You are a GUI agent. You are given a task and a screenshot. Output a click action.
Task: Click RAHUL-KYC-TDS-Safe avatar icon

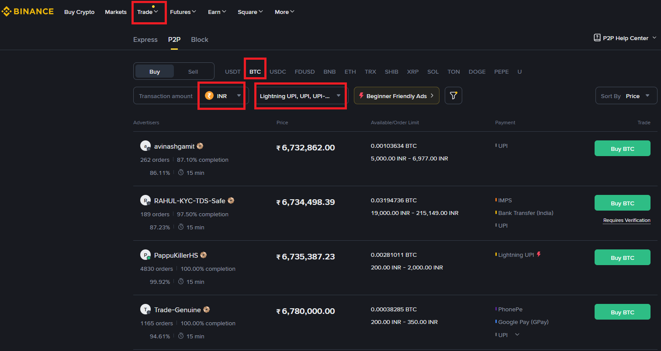pos(145,201)
